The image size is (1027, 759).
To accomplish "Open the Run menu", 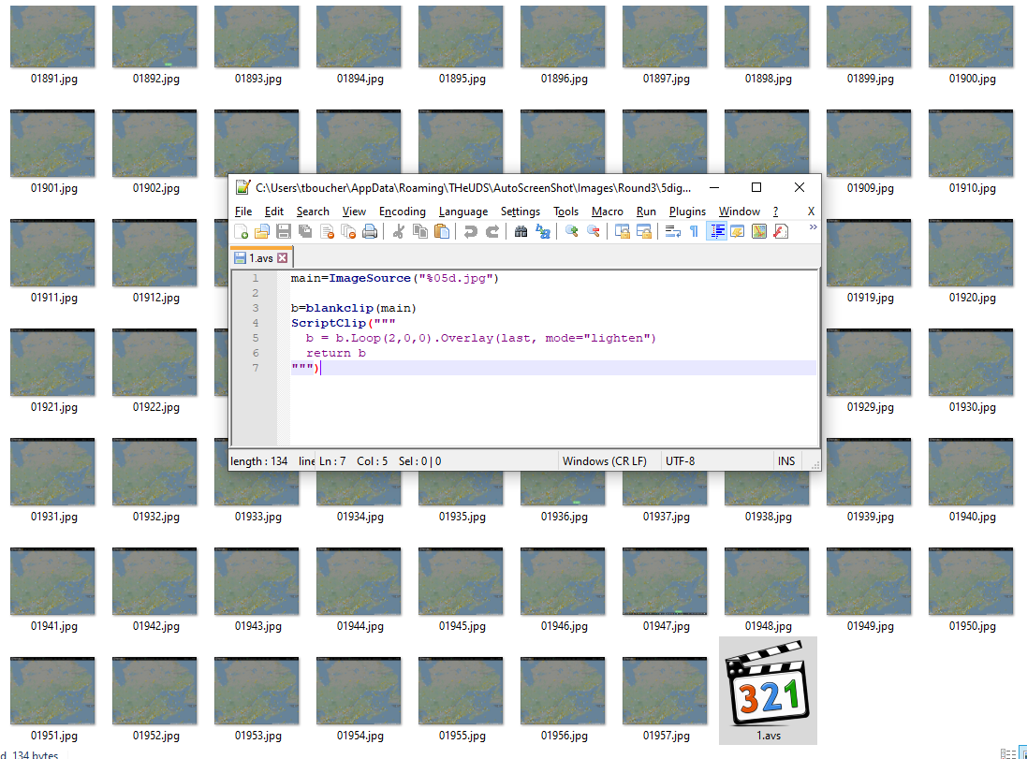I will pos(646,212).
